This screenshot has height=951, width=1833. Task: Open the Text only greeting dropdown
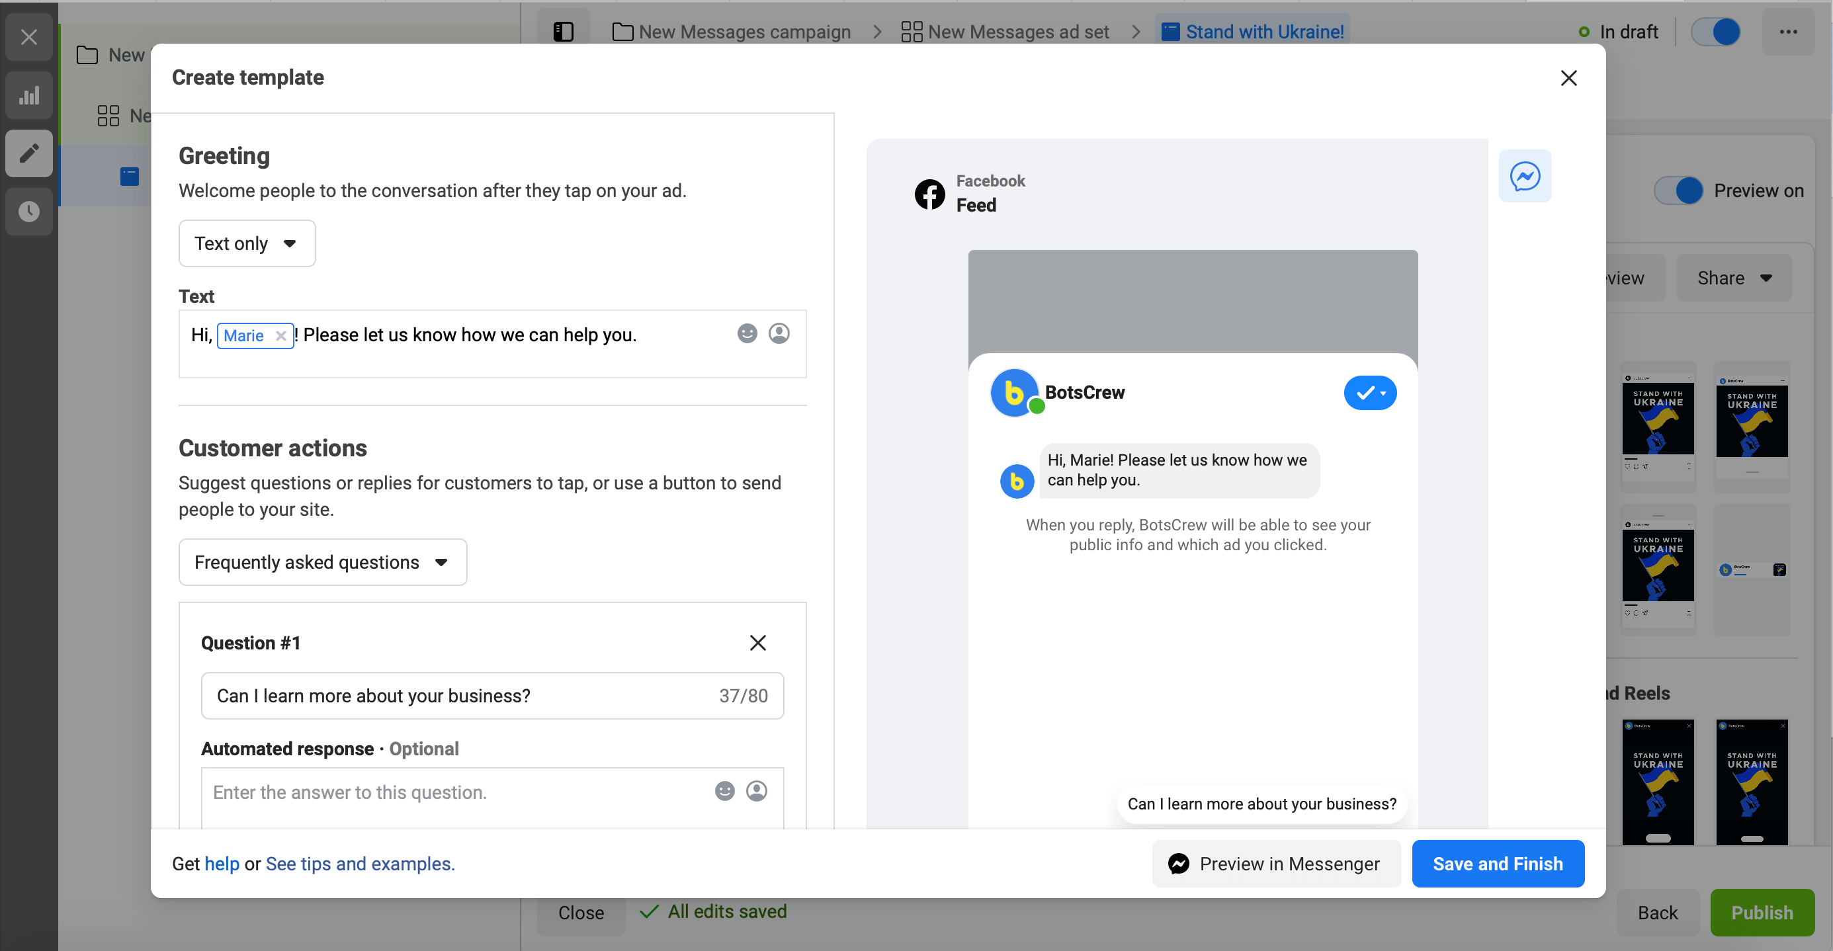tap(246, 243)
